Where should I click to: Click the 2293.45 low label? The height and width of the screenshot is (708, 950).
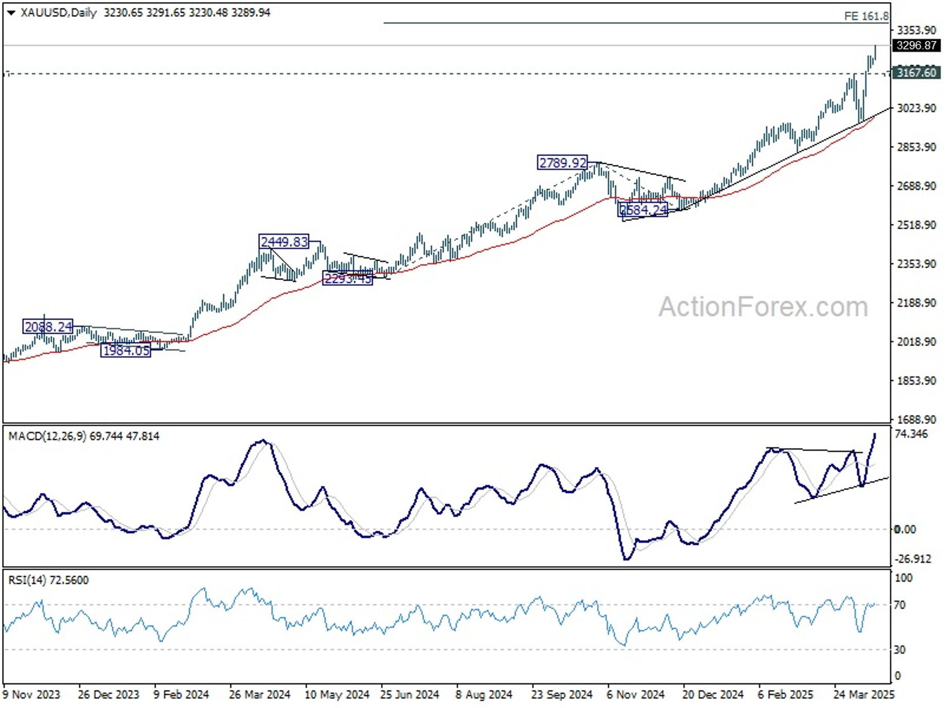pos(348,279)
